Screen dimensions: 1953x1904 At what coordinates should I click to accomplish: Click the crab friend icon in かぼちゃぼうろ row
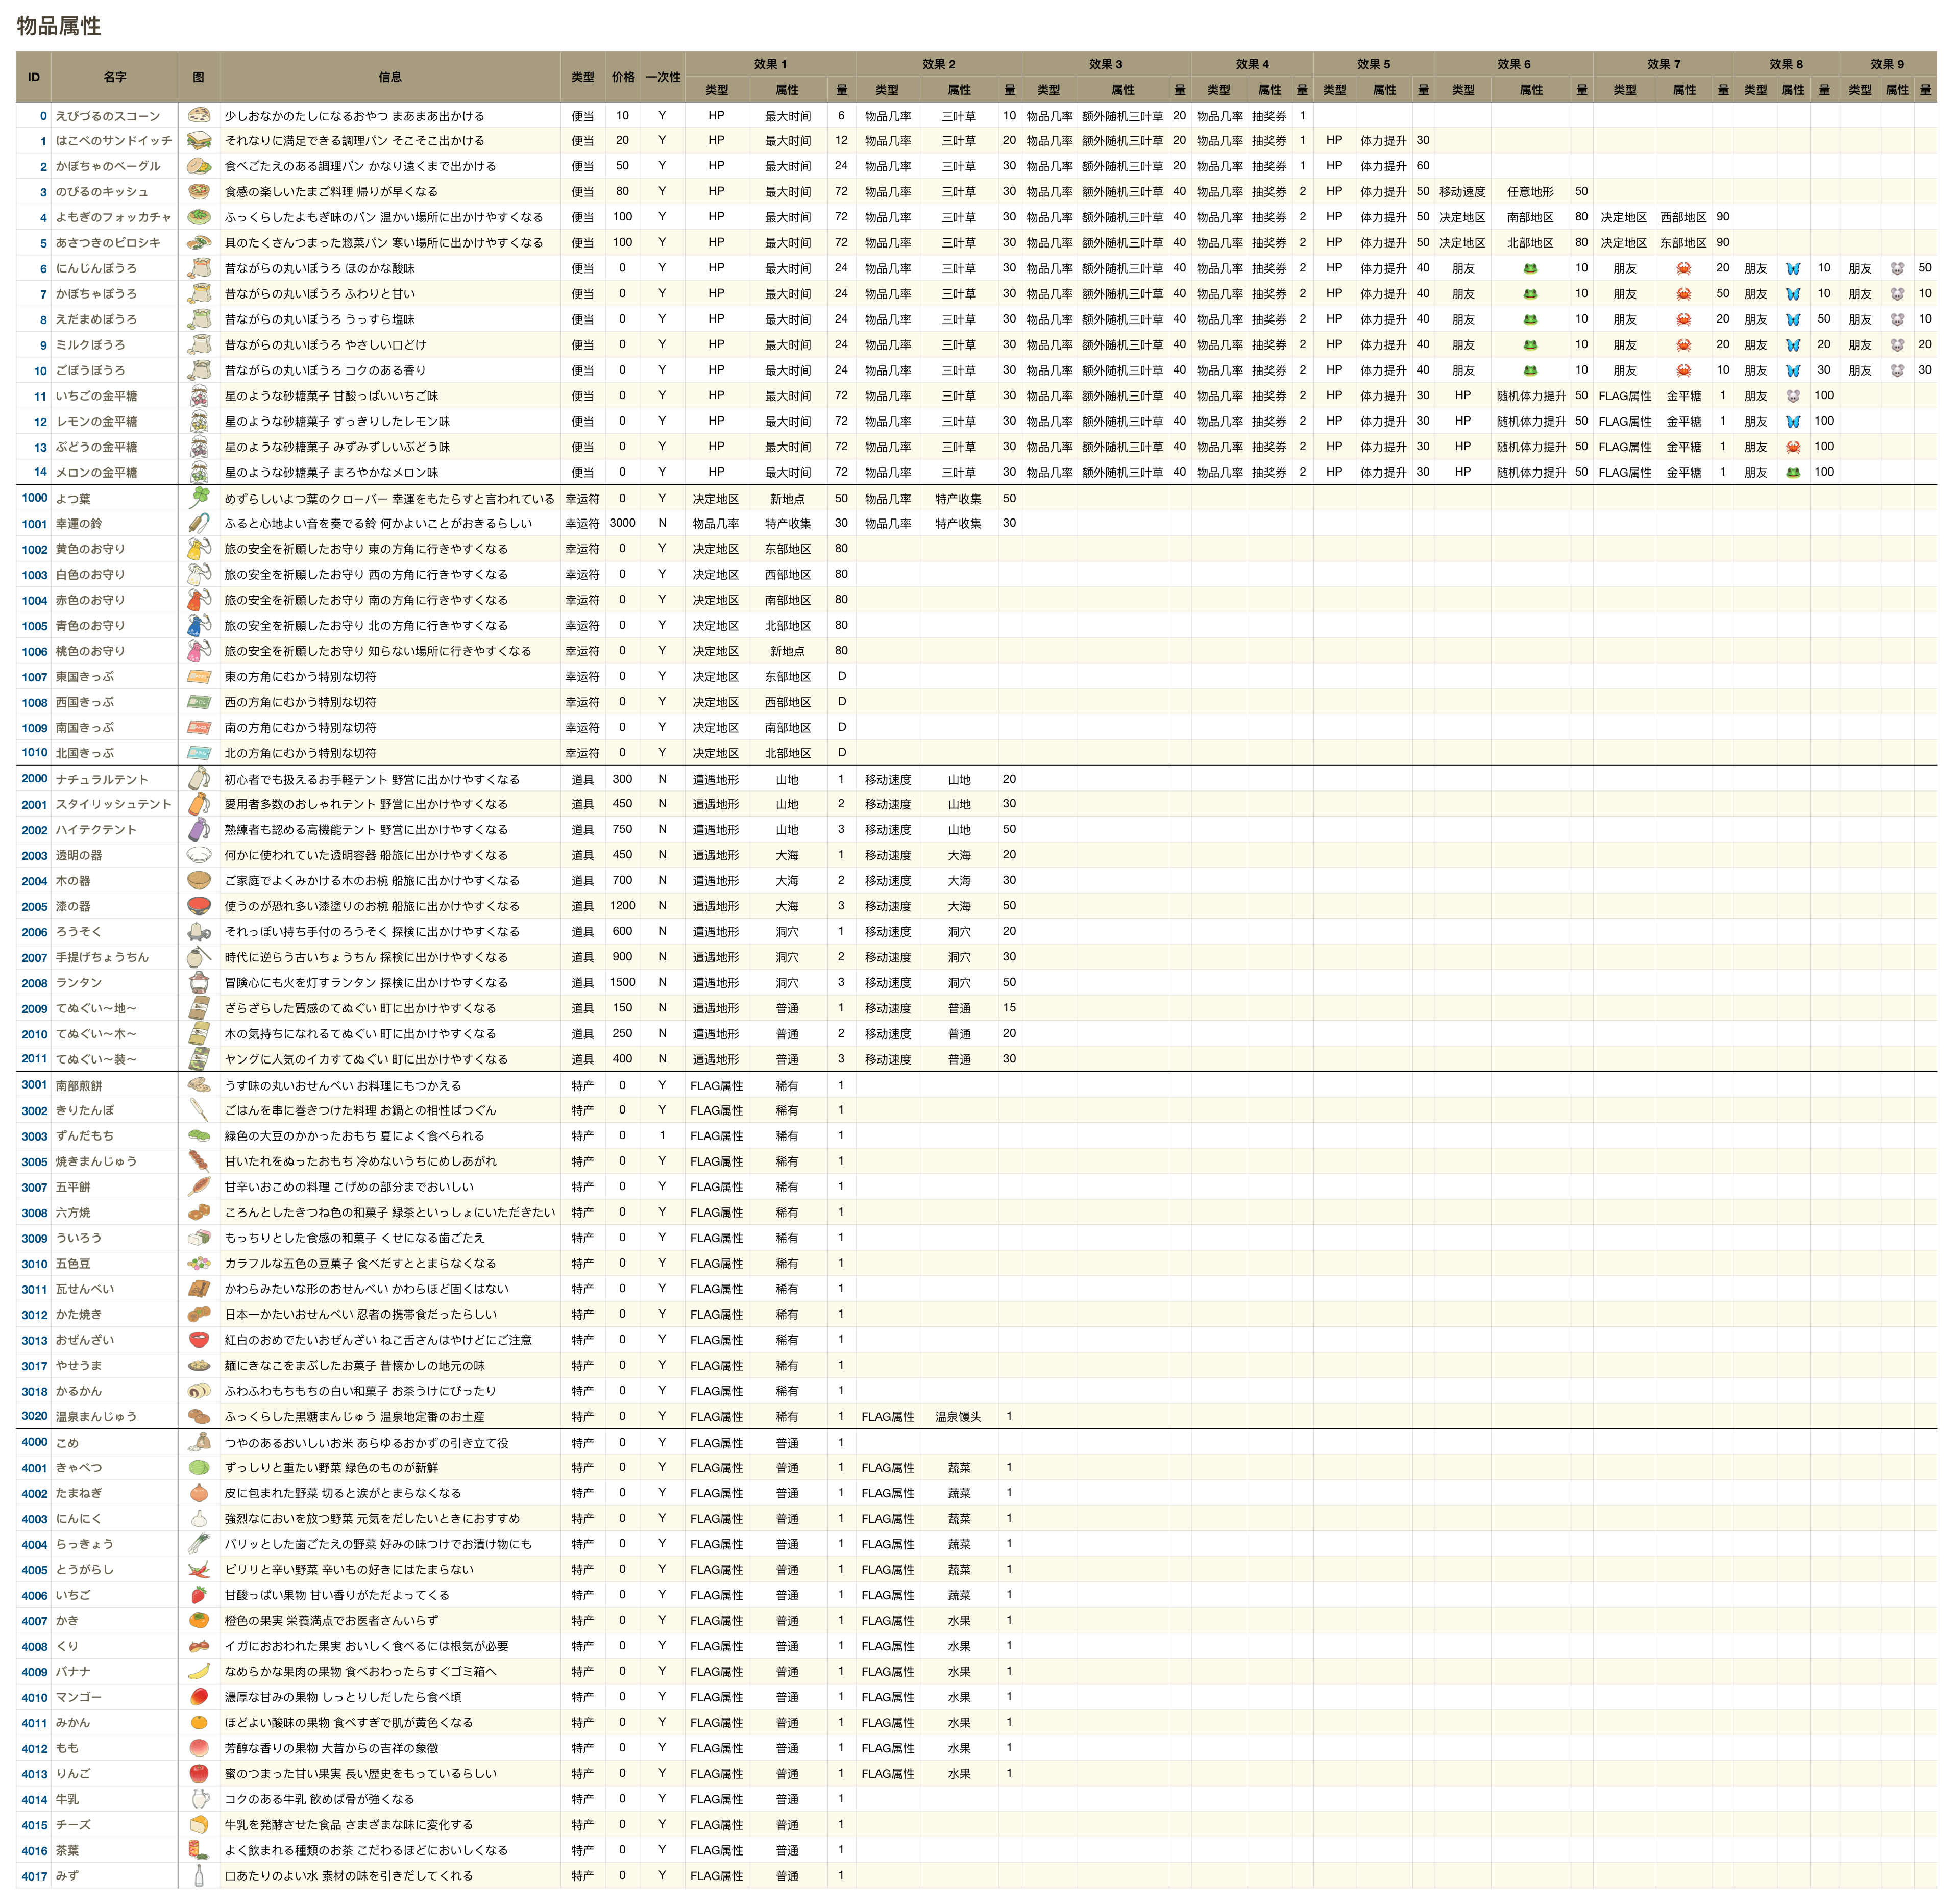point(1683,294)
